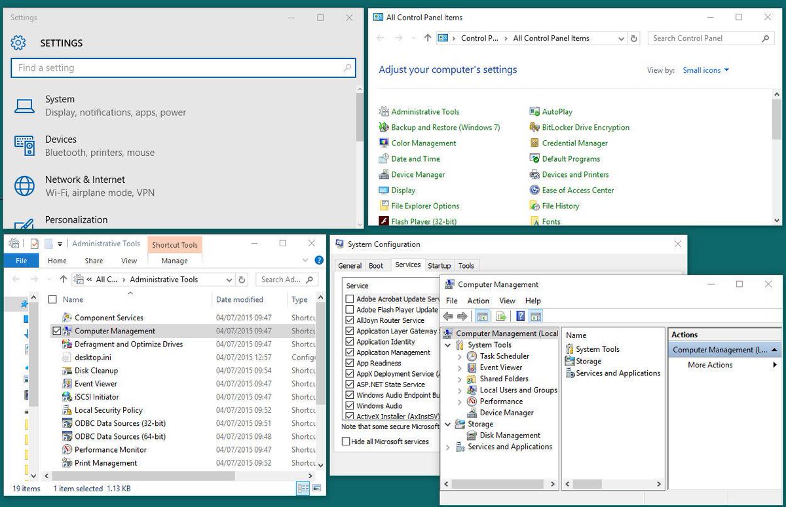The height and width of the screenshot is (507, 786).
Task: Click up arrow in Control Panel navigation
Action: 428,38
